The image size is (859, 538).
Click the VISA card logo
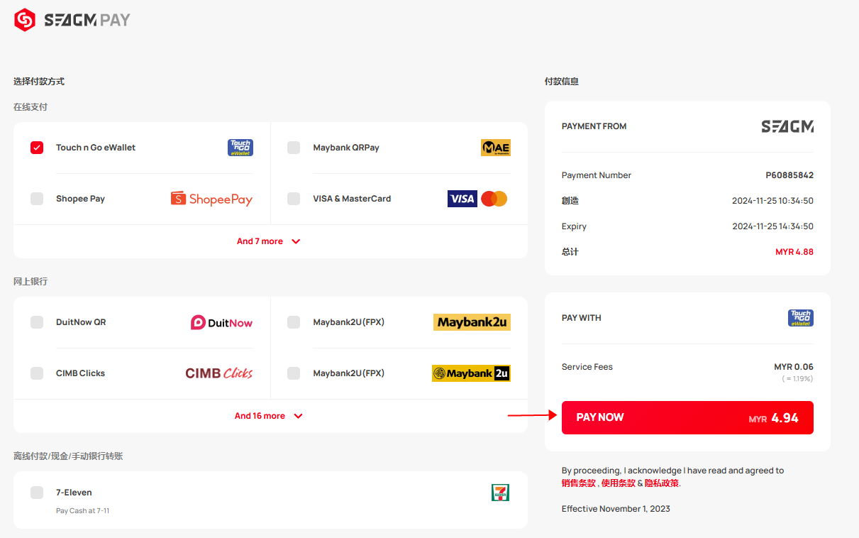click(x=462, y=199)
